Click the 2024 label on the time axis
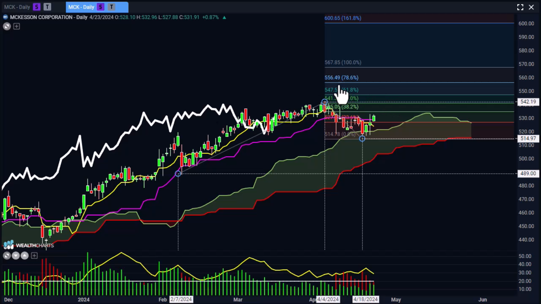This screenshot has height=304, width=541. tap(84, 299)
